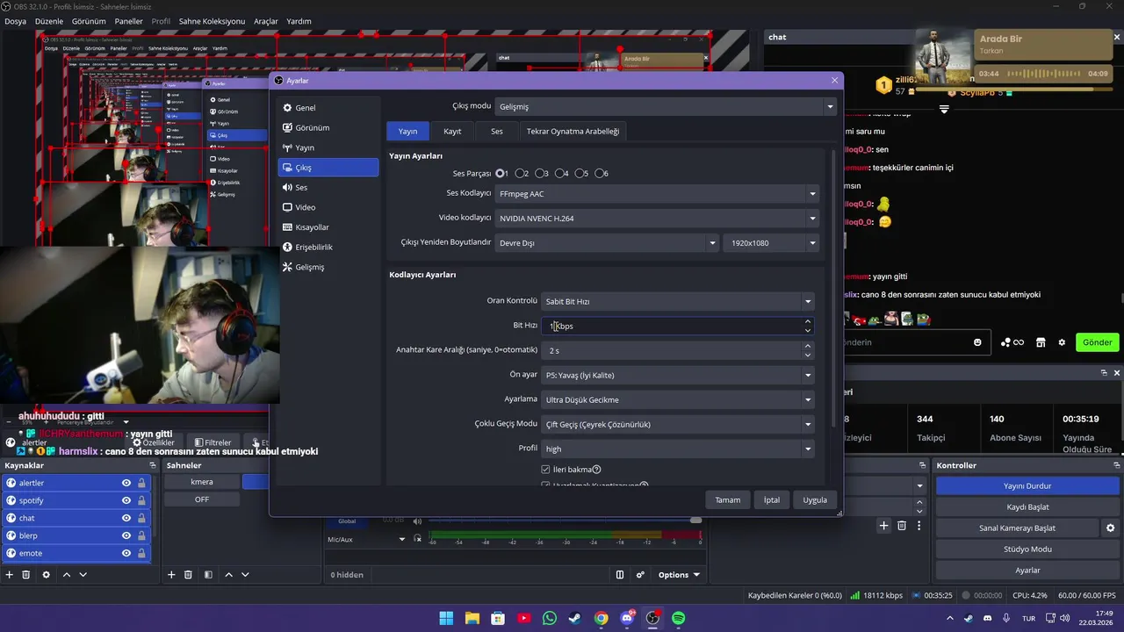The width and height of the screenshot is (1124, 632).
Task: Add a new source with plus icon
Action: click(10, 575)
